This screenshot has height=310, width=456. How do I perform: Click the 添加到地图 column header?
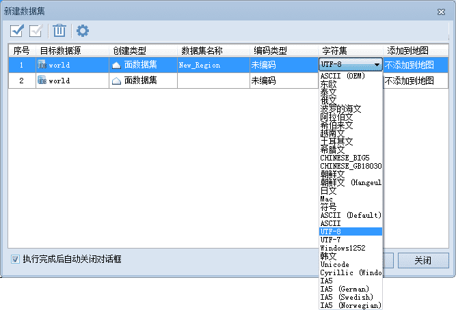(x=416, y=51)
